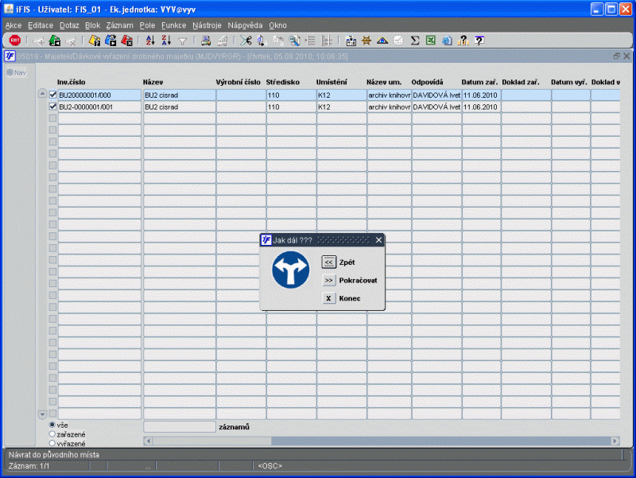Image resolution: width=636 pixels, height=478 pixels.
Task: Click the yellow question mark help icon
Action: 463,41
